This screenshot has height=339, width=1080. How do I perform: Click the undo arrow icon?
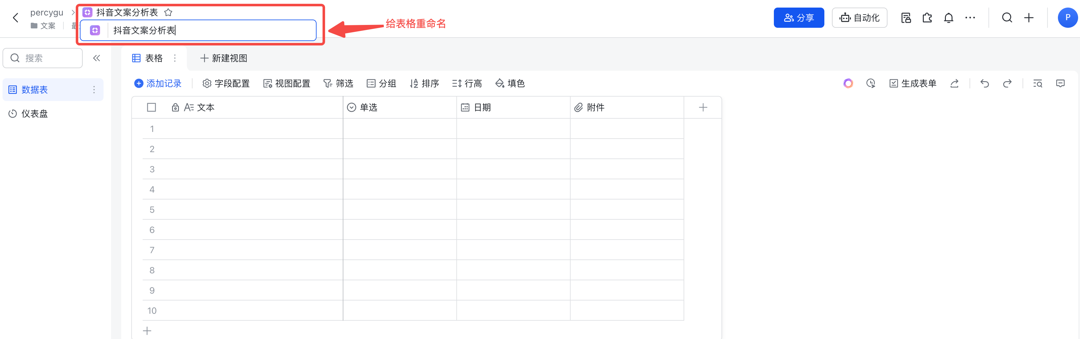(984, 84)
